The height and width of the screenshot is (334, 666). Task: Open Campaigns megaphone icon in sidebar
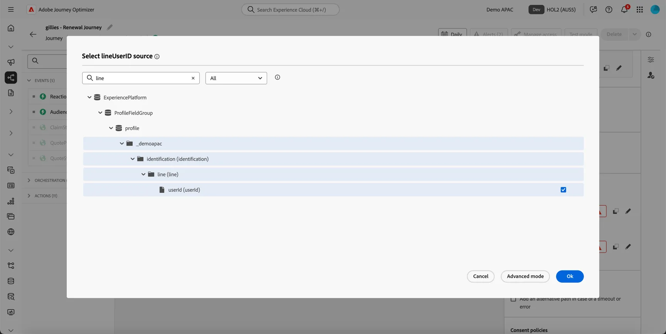pyautogui.click(x=11, y=62)
